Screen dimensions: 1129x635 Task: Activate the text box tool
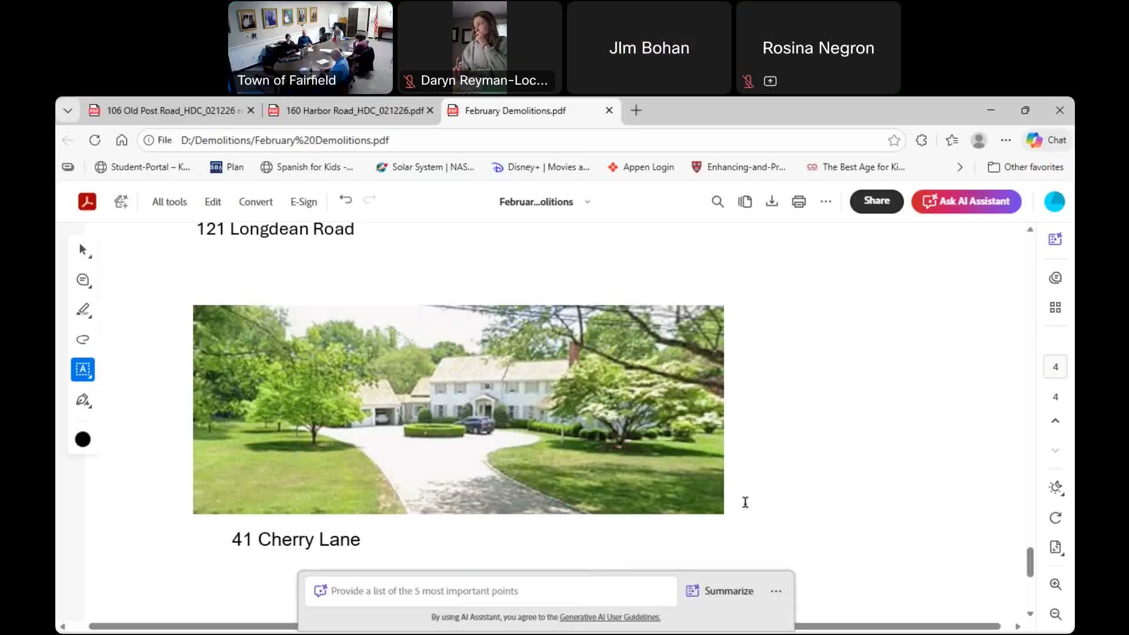[x=83, y=370]
